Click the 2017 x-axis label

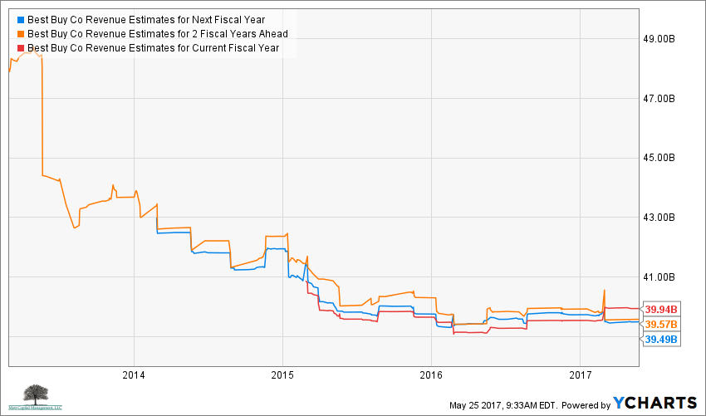coord(581,374)
